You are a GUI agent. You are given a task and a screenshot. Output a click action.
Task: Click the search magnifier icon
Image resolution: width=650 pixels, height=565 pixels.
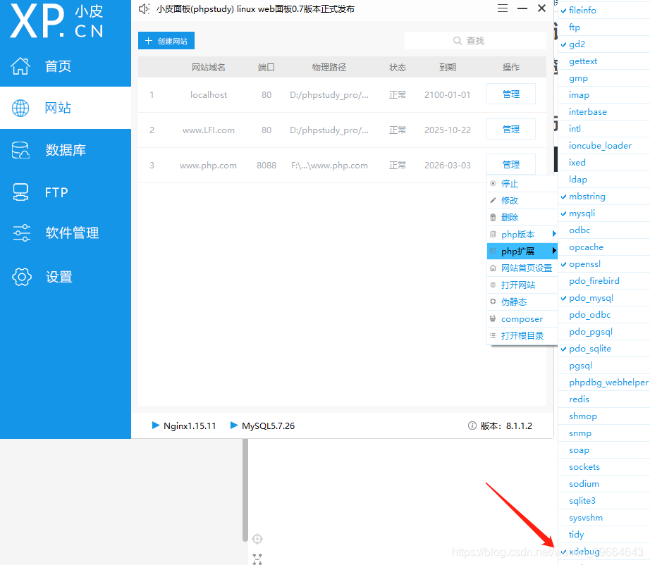tap(458, 41)
